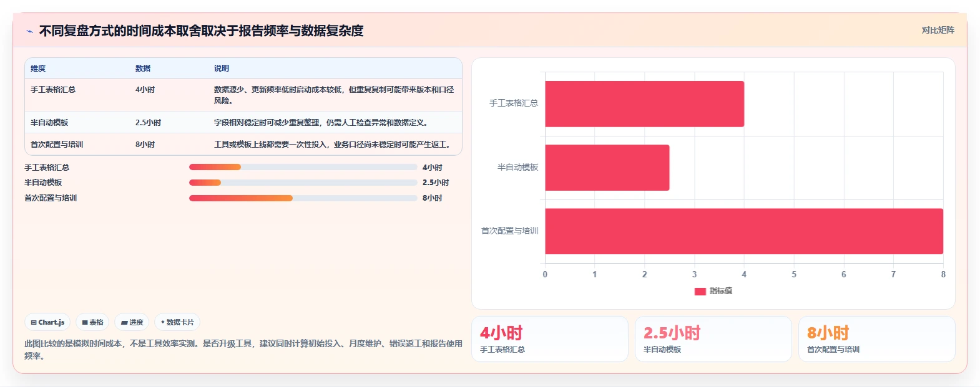Viewport: 980px width, 387px height.
Task: Click the 手工表格汇总 chart bar
Action: coord(644,104)
